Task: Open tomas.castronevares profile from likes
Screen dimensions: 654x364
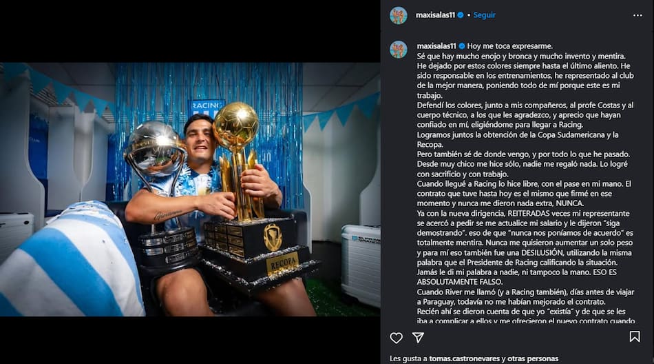Action: (464, 358)
